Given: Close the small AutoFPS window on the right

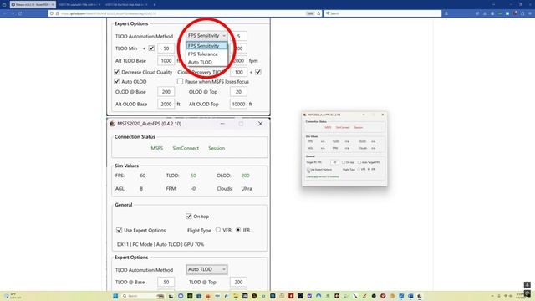Looking at the screenshot, I should tap(383, 115).
